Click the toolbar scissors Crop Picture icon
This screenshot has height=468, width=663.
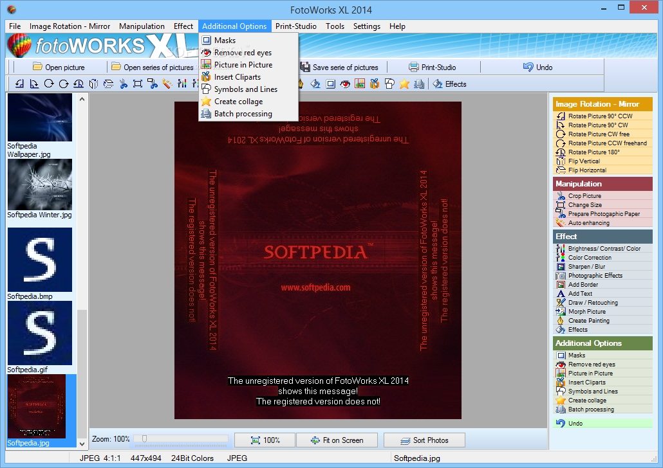click(123, 84)
